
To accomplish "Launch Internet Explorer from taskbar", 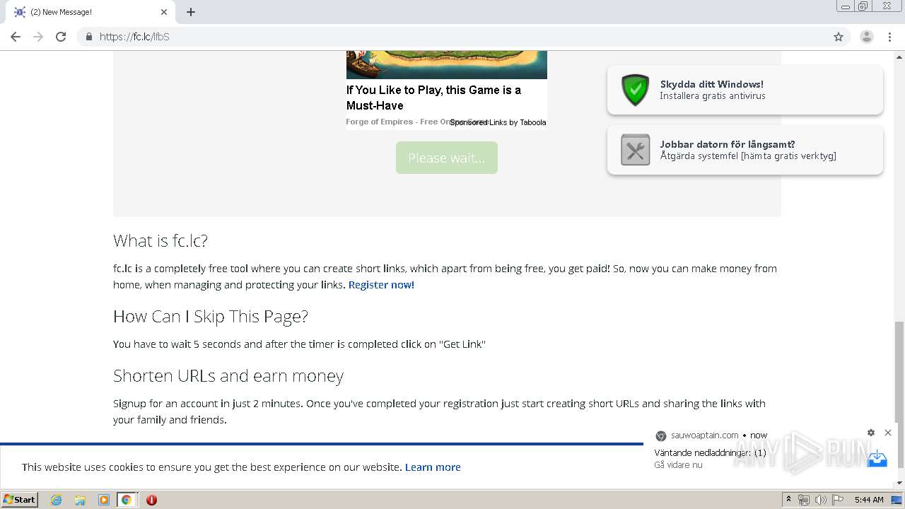I will tap(56, 500).
